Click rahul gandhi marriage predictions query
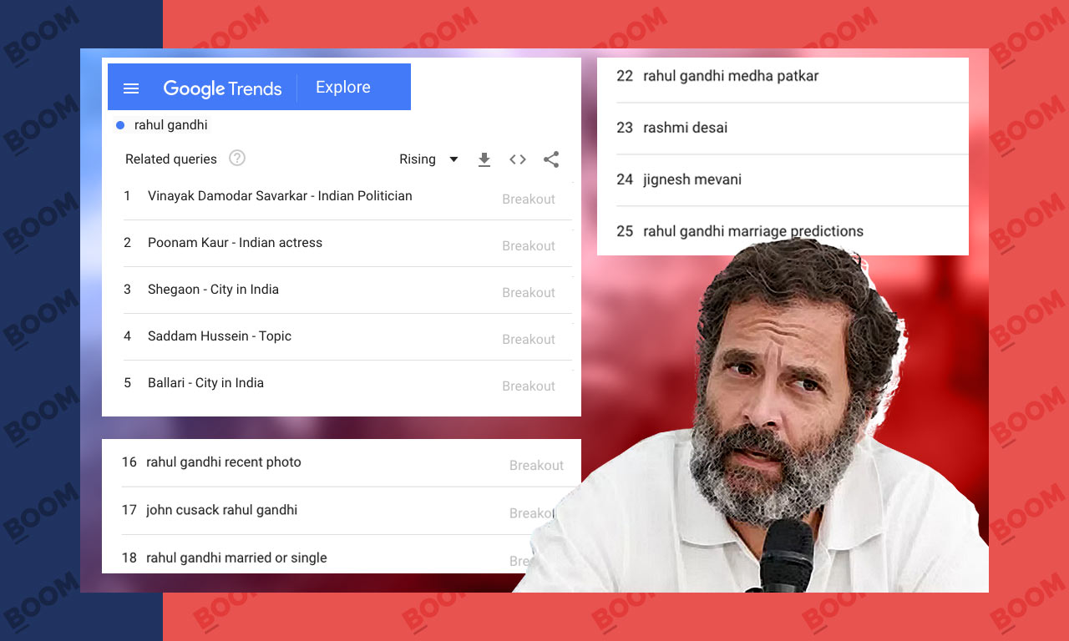 click(x=753, y=231)
